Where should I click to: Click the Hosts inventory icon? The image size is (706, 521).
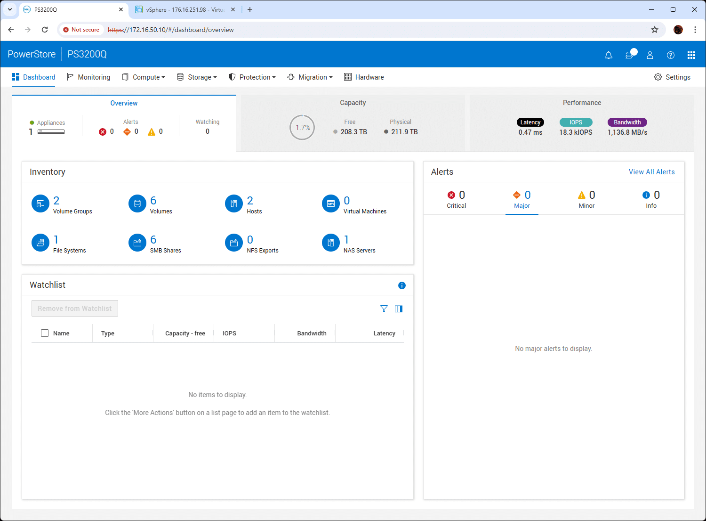(234, 204)
